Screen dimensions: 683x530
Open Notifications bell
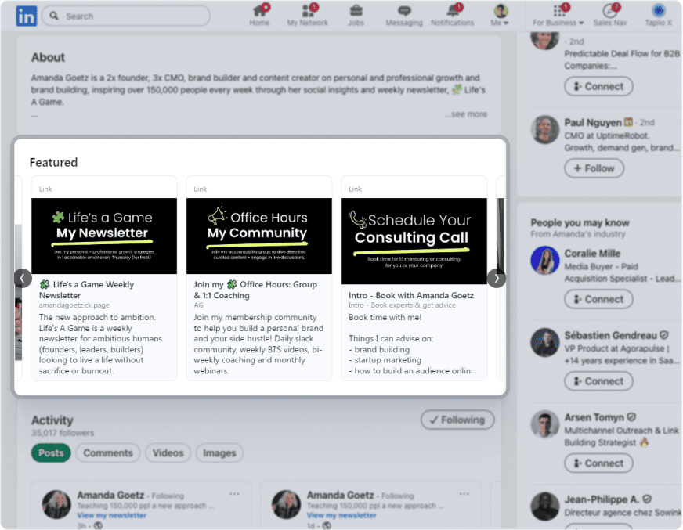tap(452, 15)
